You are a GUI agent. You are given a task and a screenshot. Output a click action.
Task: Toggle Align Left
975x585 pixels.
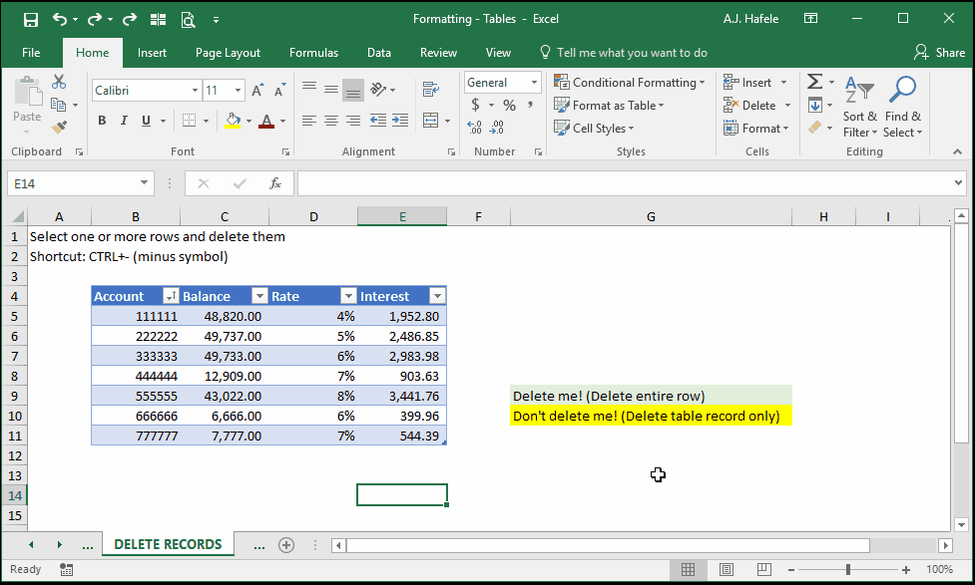309,120
